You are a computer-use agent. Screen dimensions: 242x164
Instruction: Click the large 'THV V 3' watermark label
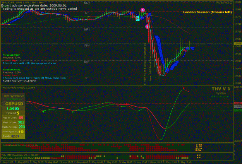[221, 89]
